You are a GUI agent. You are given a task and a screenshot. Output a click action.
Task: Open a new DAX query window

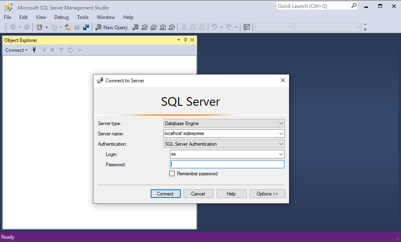pos(172,27)
